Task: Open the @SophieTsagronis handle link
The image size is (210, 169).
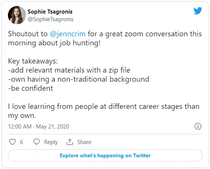Action: coord(51,19)
